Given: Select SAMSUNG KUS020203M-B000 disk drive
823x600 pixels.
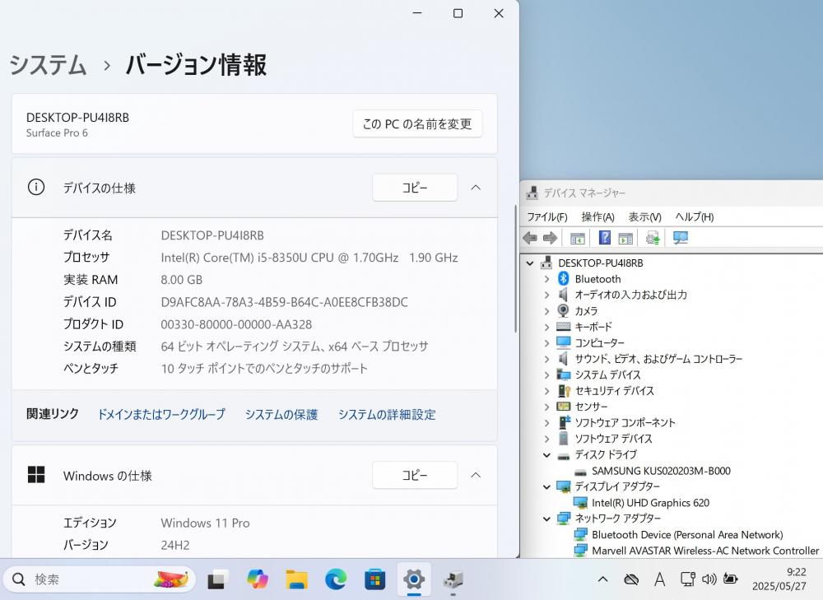Looking at the screenshot, I should coord(661,471).
